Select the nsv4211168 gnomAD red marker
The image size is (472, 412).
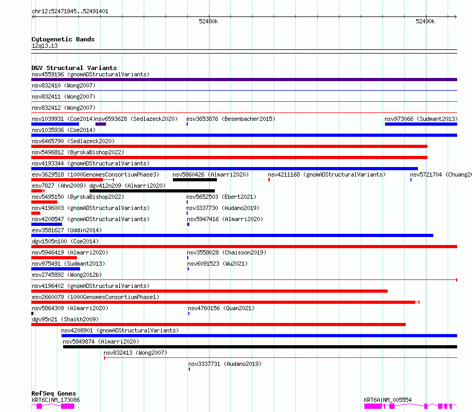pyautogui.click(x=269, y=180)
